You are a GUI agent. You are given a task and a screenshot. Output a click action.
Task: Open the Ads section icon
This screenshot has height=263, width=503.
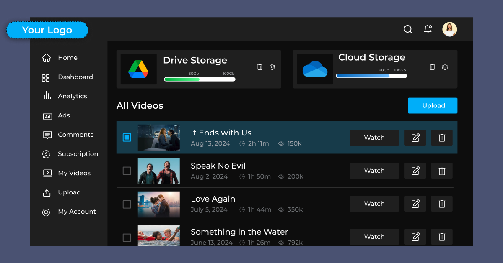[x=47, y=115]
